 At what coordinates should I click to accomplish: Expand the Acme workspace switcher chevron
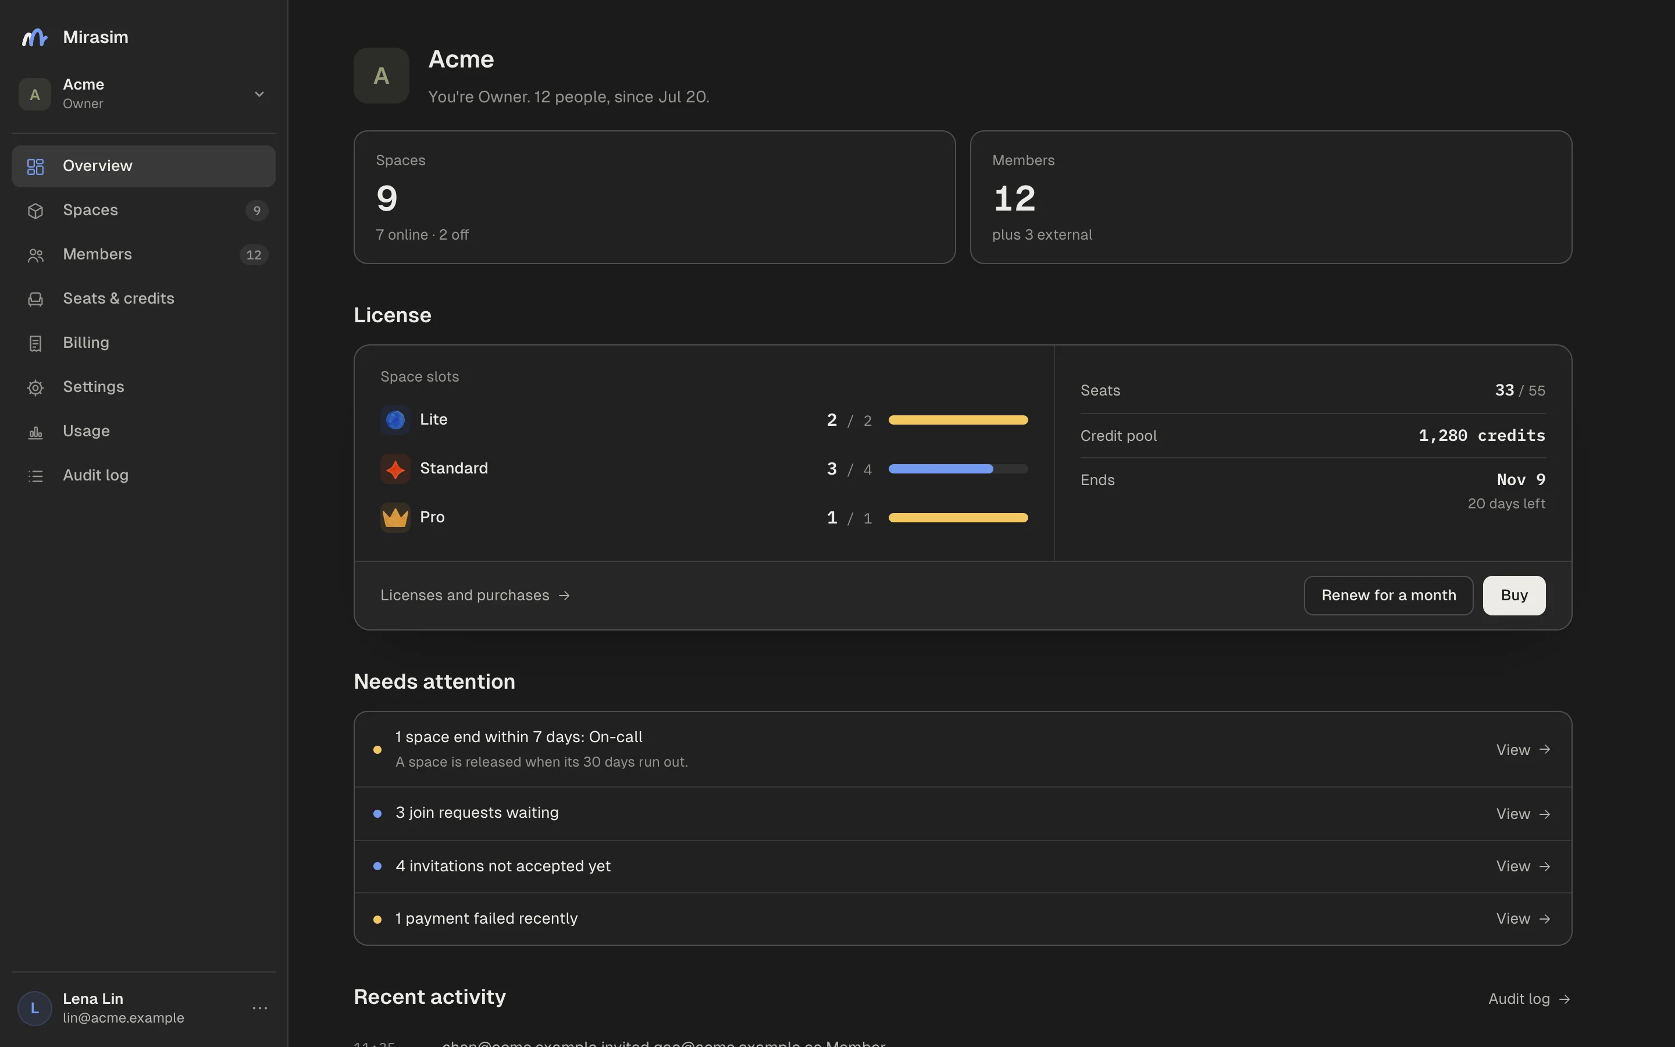(x=259, y=94)
